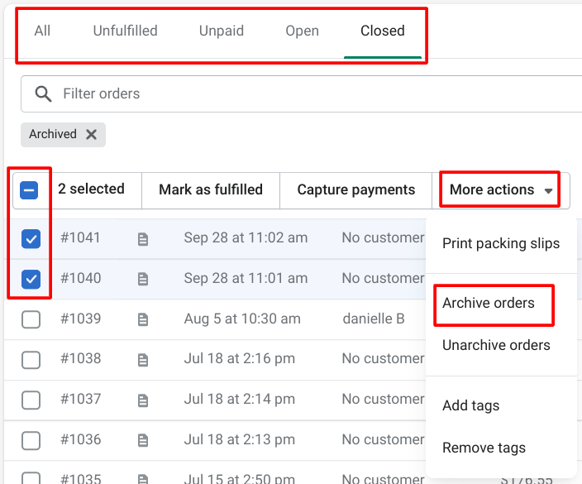582x484 pixels.
Task: Click the 2 selected label
Action: click(91, 189)
